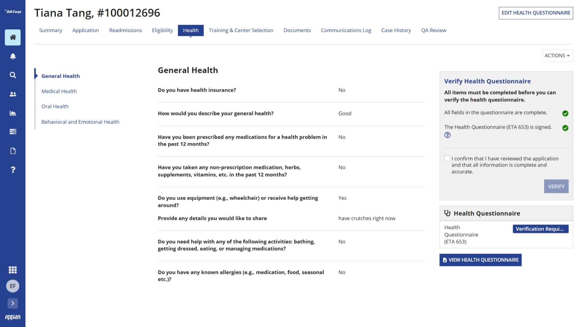Go to Oral Health section
The width and height of the screenshot is (582, 327).
tap(55, 106)
